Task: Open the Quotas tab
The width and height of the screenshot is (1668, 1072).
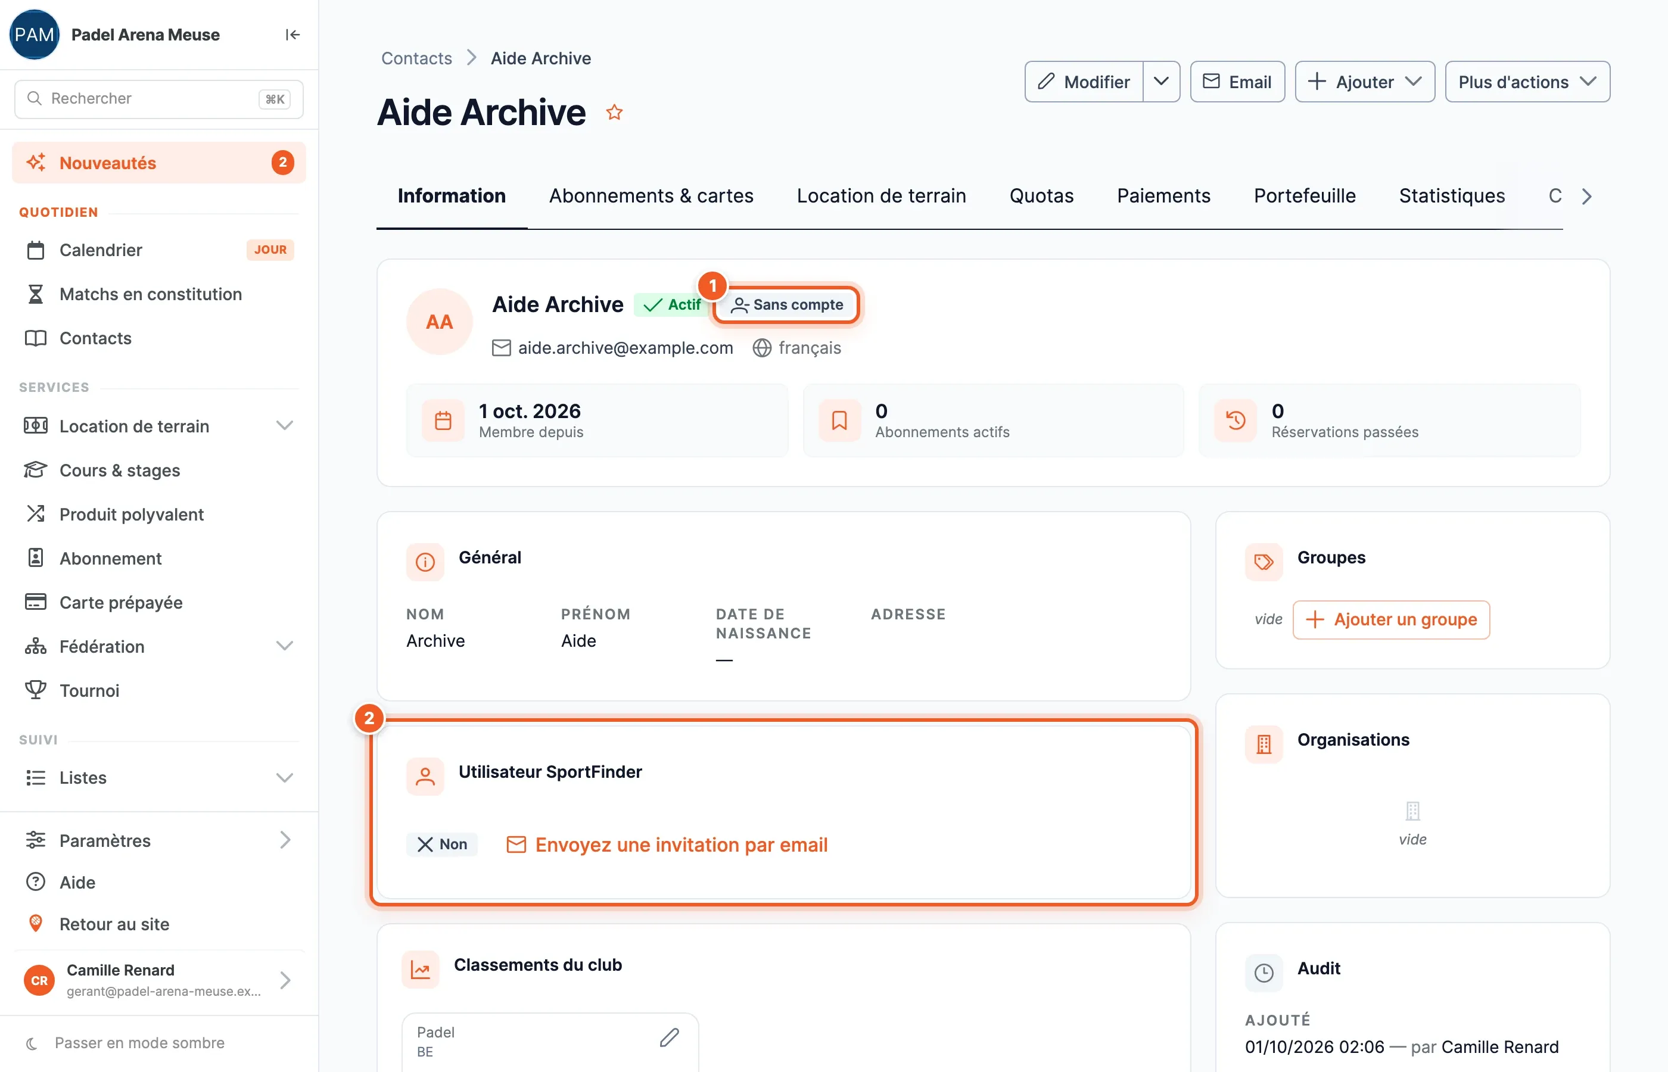Action: (1041, 195)
